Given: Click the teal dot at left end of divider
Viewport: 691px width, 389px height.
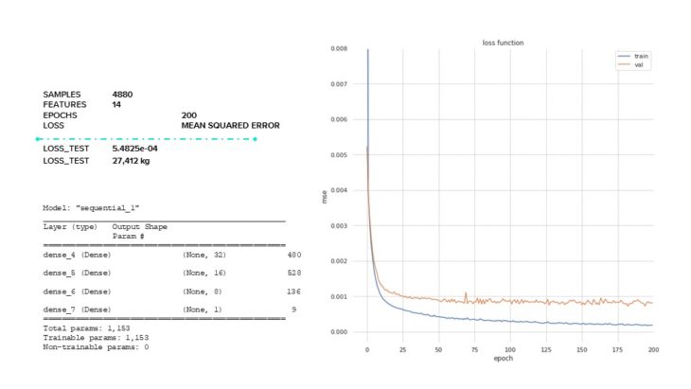Looking at the screenshot, I should [x=37, y=139].
